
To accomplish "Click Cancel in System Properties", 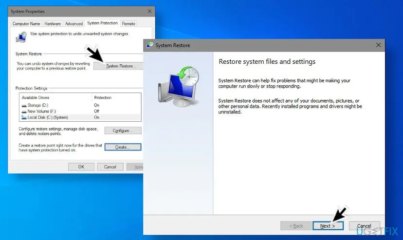I will [110, 167].
